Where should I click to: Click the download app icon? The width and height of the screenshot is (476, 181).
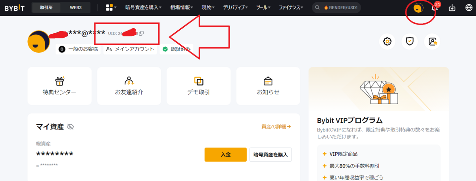452,8
